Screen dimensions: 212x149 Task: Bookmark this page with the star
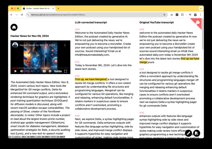[x=164, y=15]
